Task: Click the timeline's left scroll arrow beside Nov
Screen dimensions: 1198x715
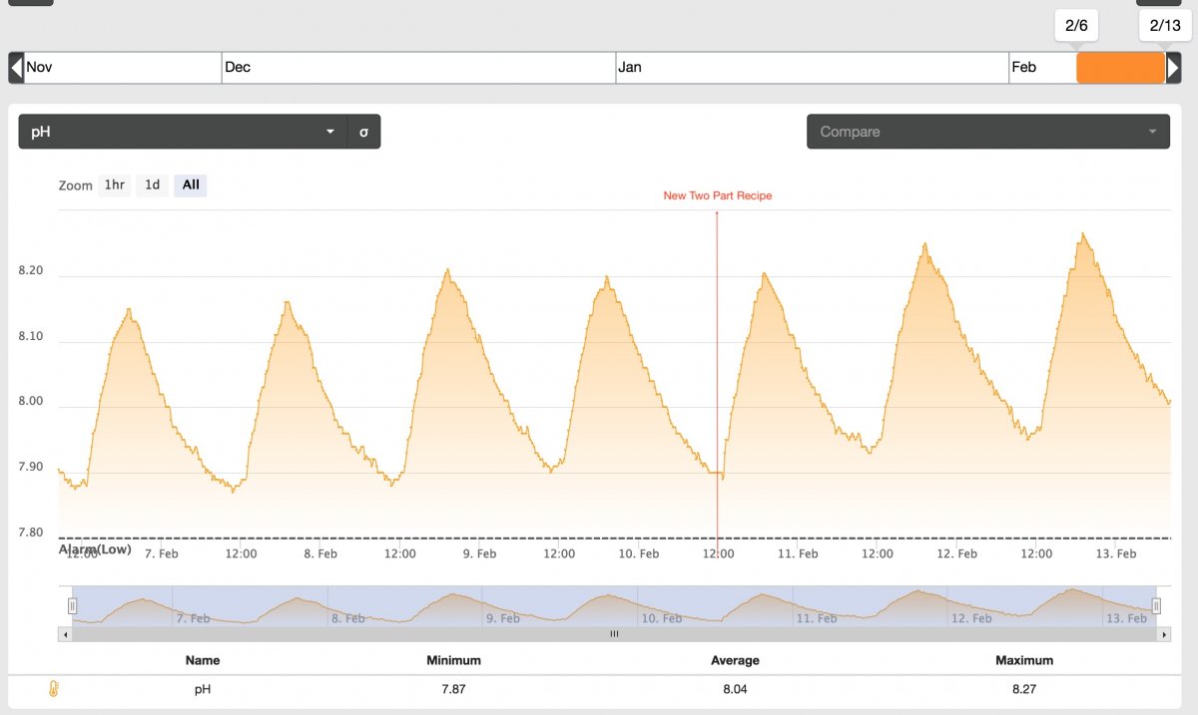Action: 16,68
